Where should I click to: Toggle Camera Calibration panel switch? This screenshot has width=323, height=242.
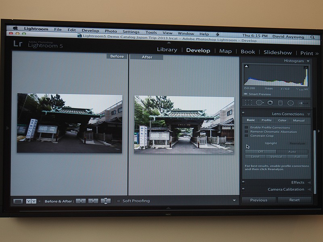click(x=243, y=189)
